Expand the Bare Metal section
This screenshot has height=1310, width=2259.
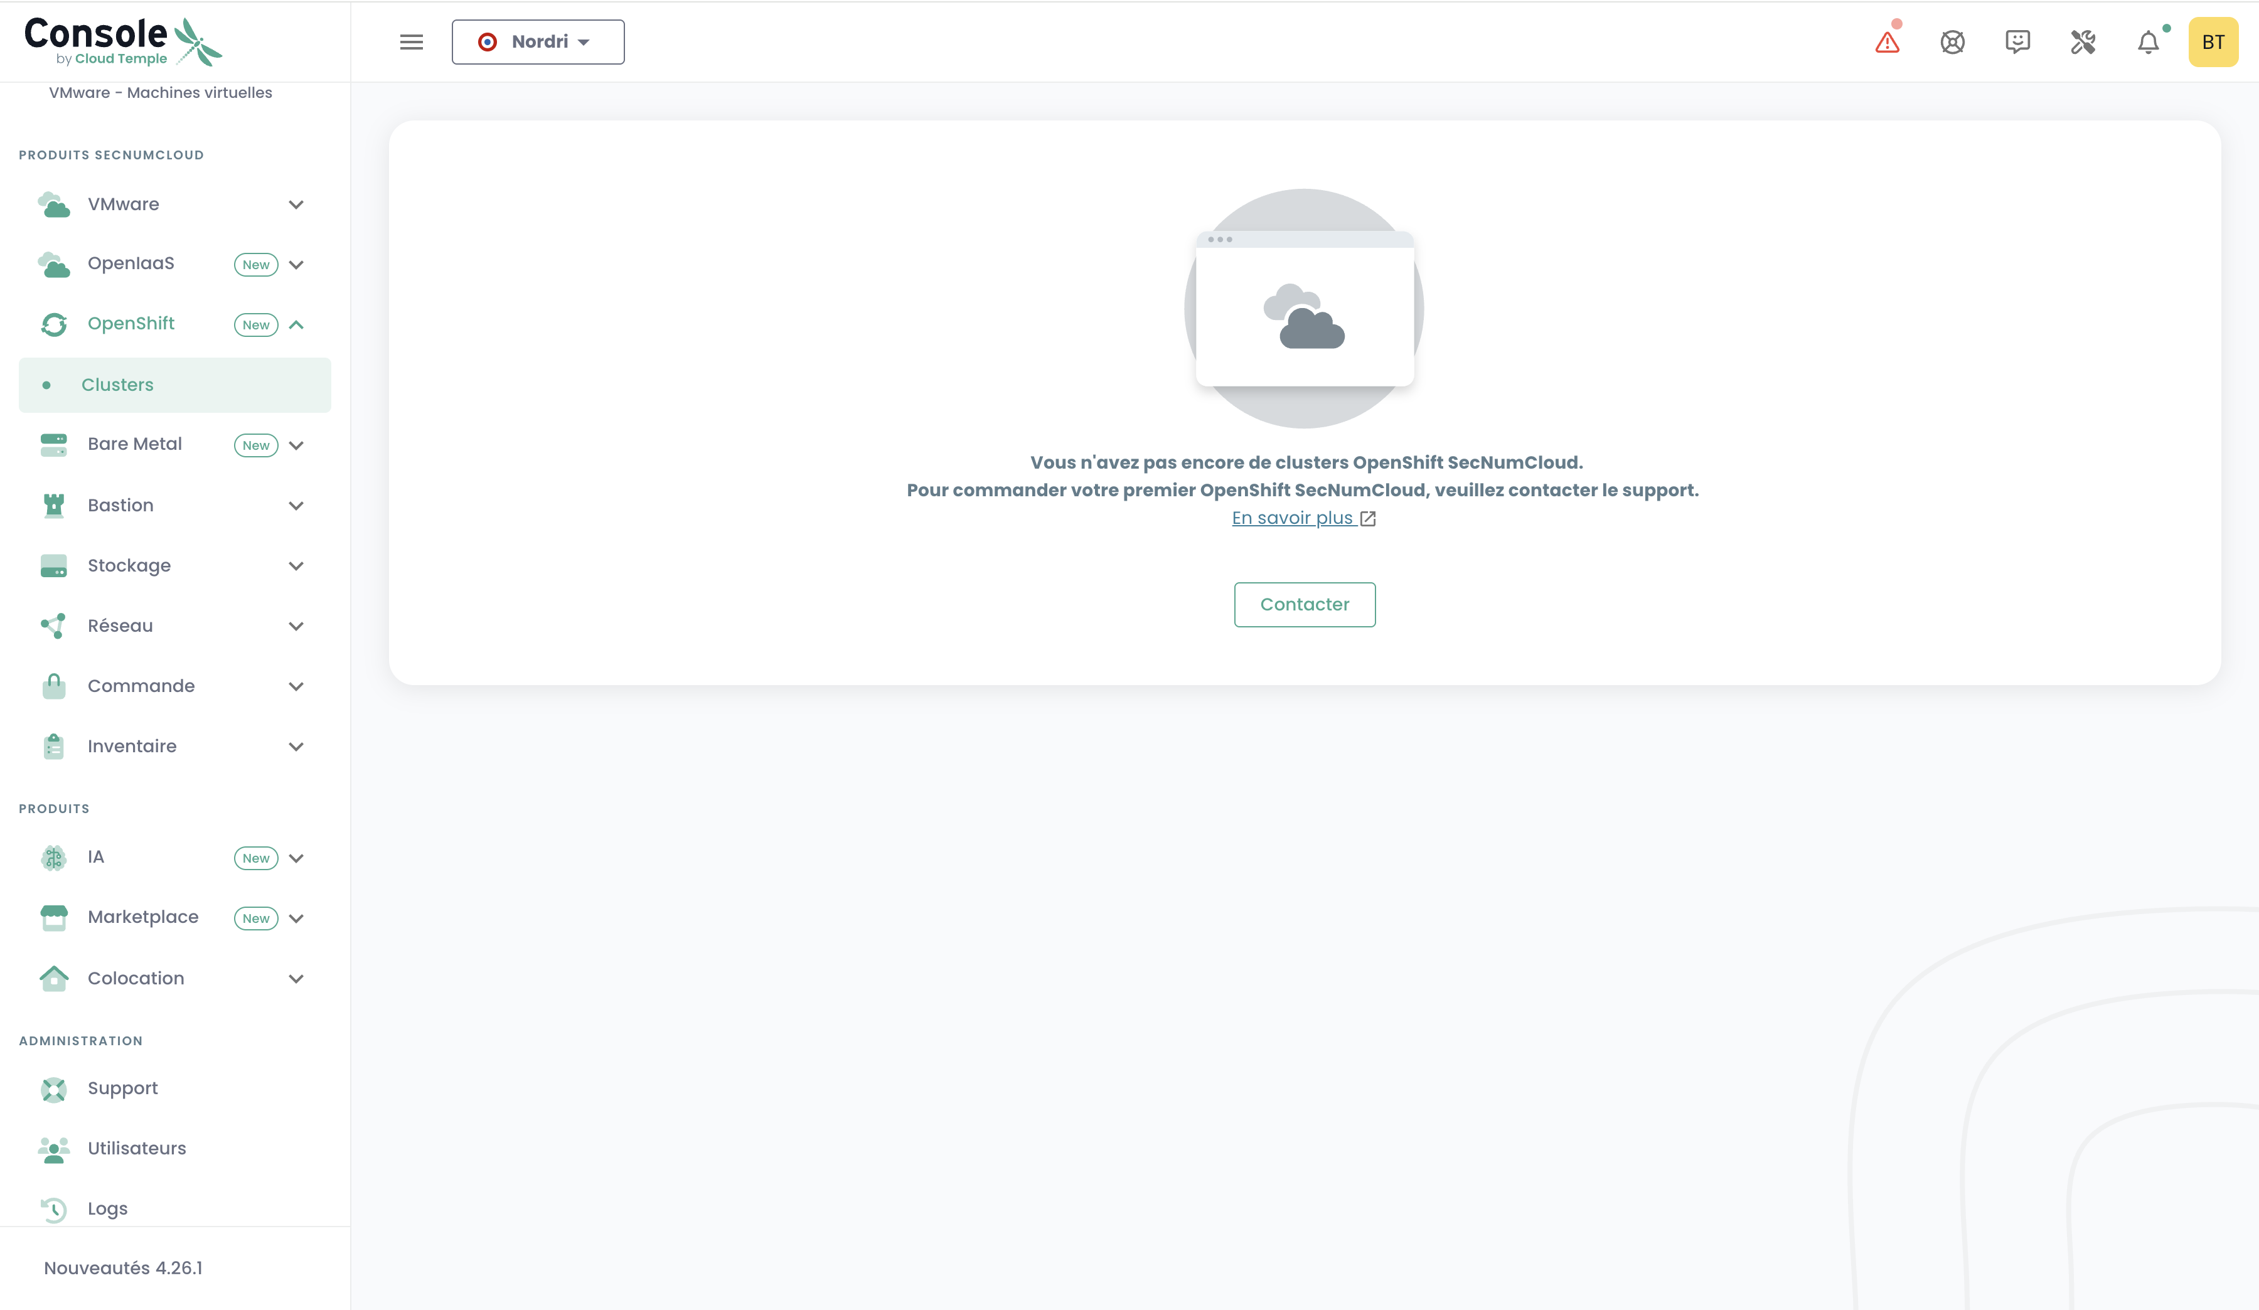pos(296,445)
